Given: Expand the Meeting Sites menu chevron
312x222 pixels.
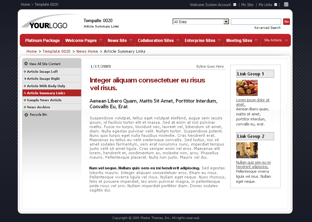Looking at the screenshot, I should (x=256, y=40).
